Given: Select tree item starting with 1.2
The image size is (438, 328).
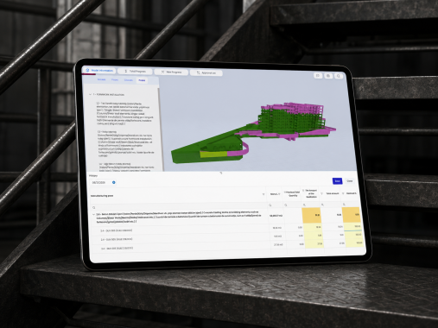Looking at the screenshot, I should [125, 113].
